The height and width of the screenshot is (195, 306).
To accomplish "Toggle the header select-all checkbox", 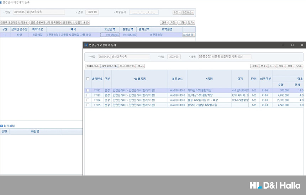I will [x=88, y=79].
